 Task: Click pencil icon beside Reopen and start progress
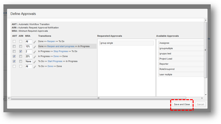[35, 46]
